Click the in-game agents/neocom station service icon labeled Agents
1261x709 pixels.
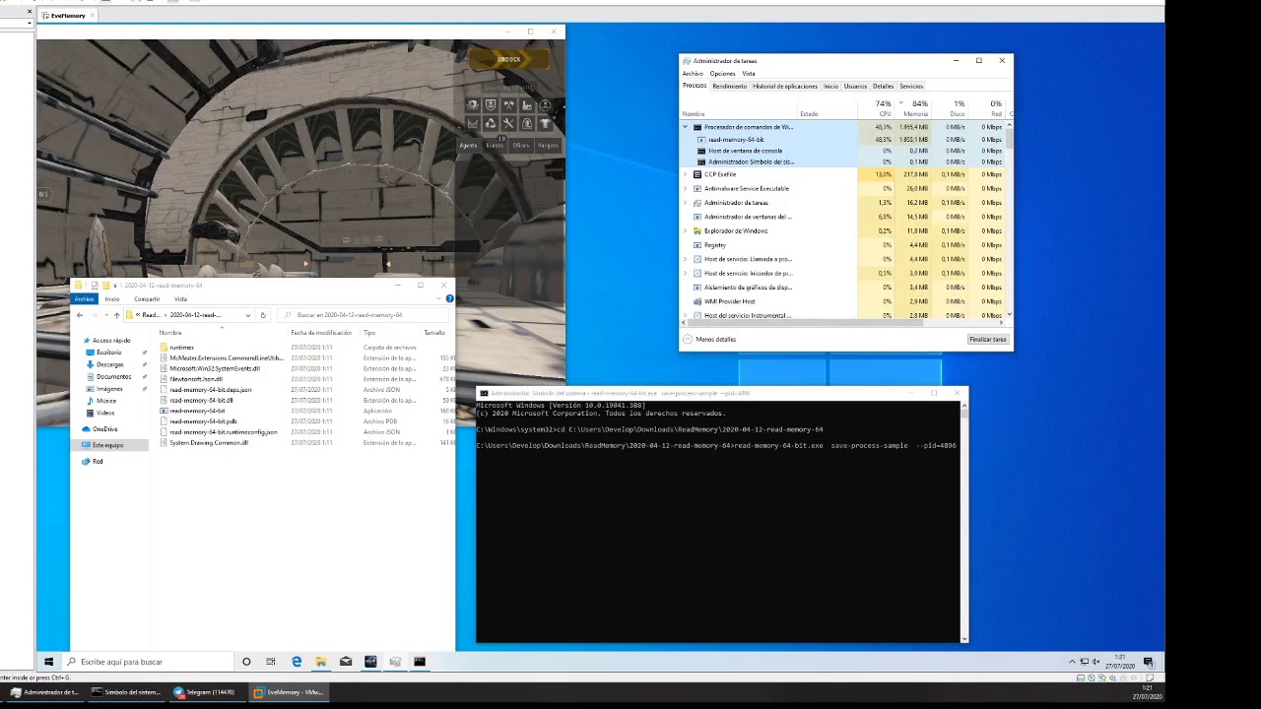469,146
